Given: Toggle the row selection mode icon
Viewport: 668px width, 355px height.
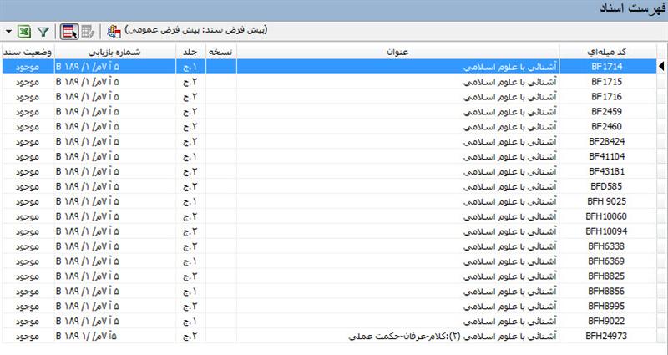Looking at the screenshot, I should (x=69, y=32).
